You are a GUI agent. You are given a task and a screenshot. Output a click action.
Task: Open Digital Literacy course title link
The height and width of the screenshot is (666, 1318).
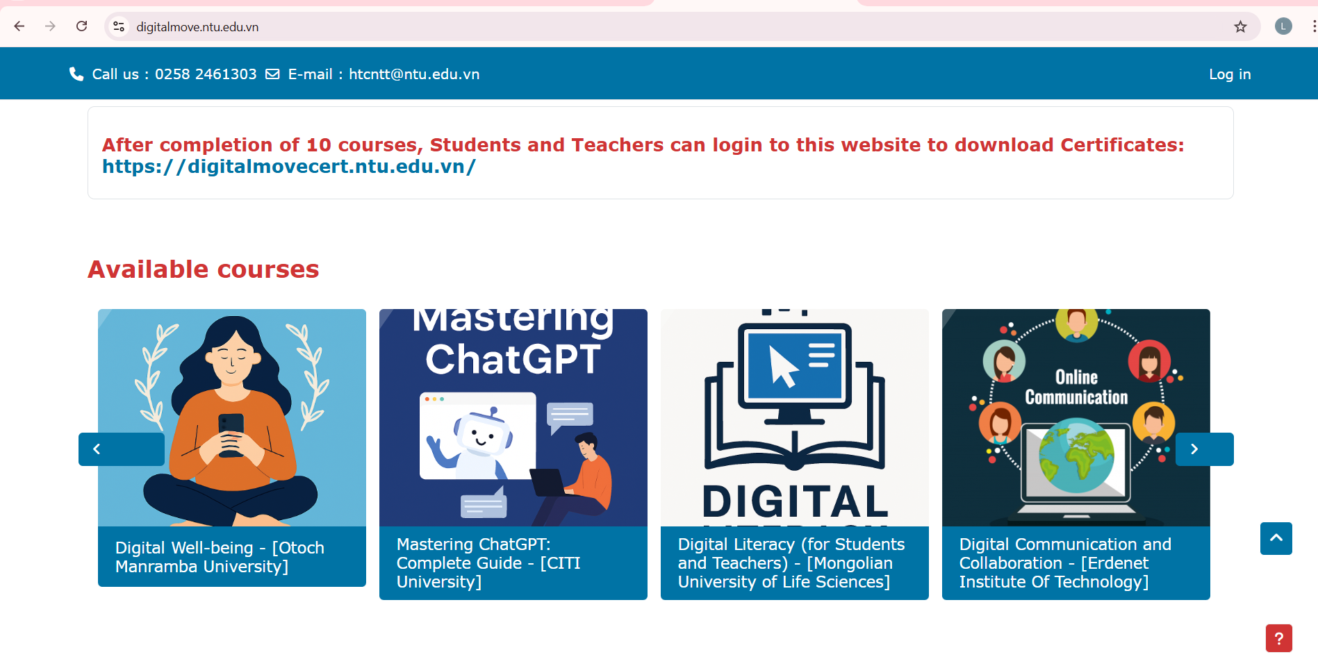(791, 563)
